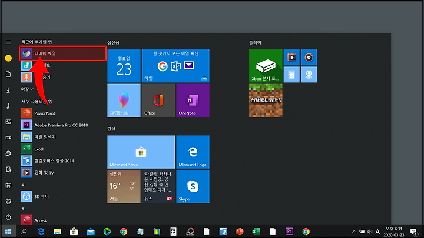The width and height of the screenshot is (424, 238).
Task: Open the Skype tile
Action: coord(193,186)
